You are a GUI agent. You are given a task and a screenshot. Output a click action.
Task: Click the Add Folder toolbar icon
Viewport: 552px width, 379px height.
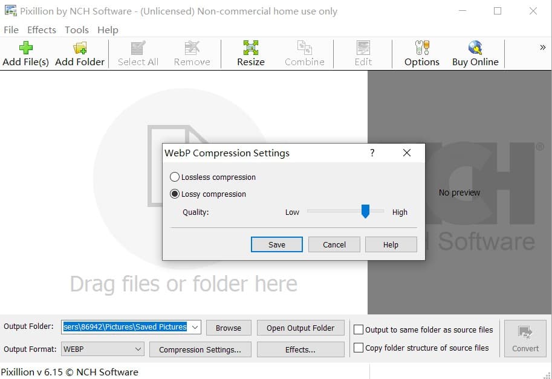pyautogui.click(x=80, y=48)
